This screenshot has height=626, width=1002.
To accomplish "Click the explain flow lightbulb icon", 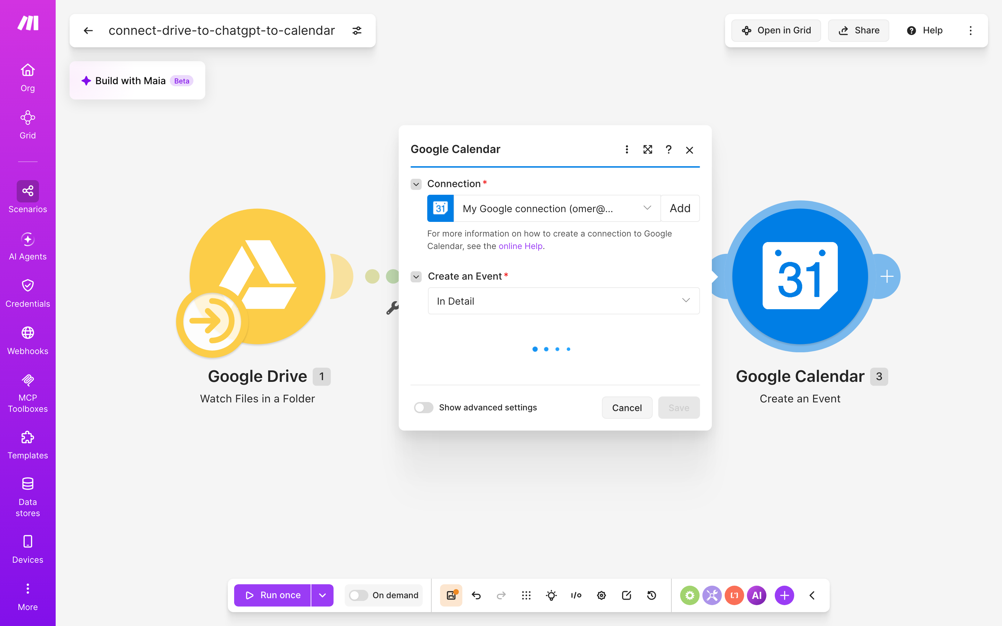I will (x=551, y=595).
